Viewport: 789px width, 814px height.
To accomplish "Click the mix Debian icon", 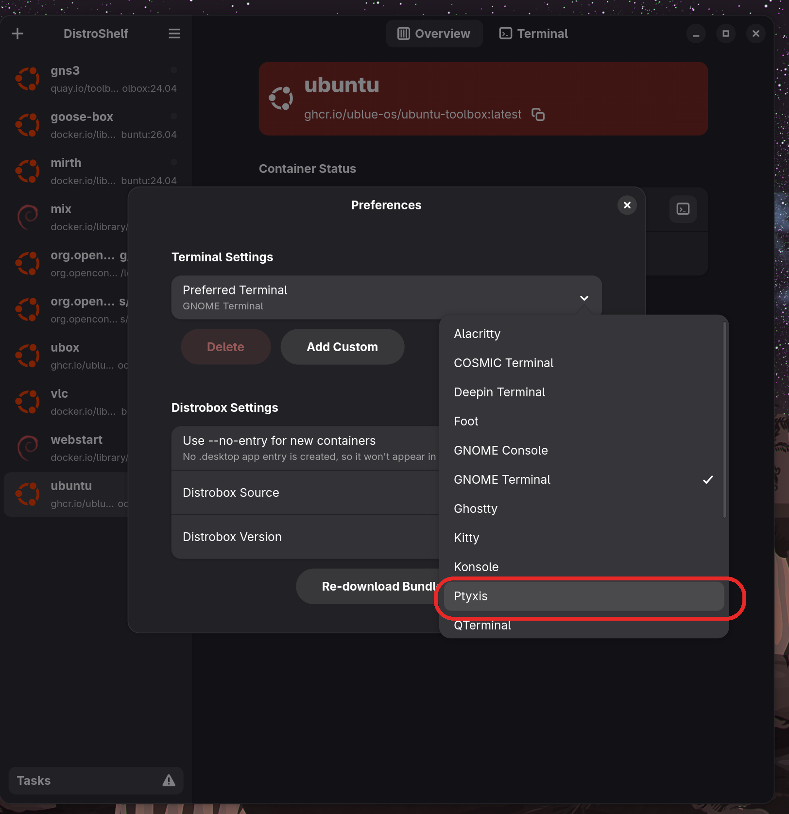I will 28,217.
